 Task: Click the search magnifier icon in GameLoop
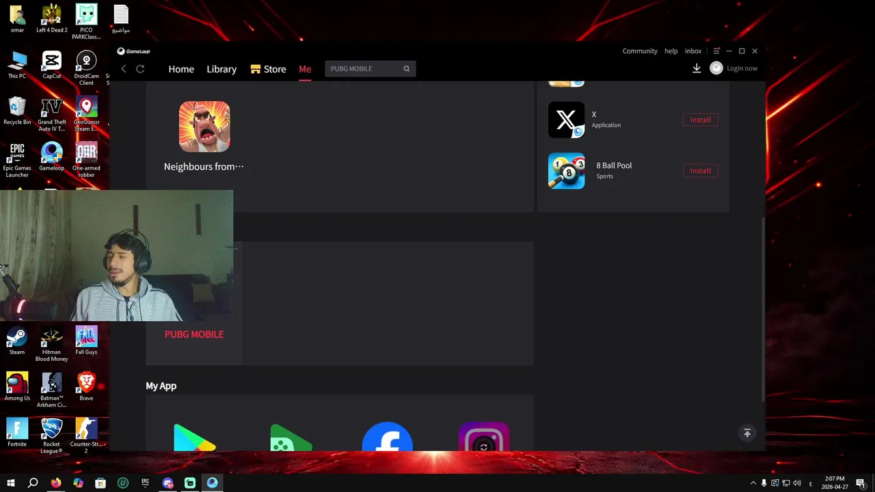(x=407, y=68)
